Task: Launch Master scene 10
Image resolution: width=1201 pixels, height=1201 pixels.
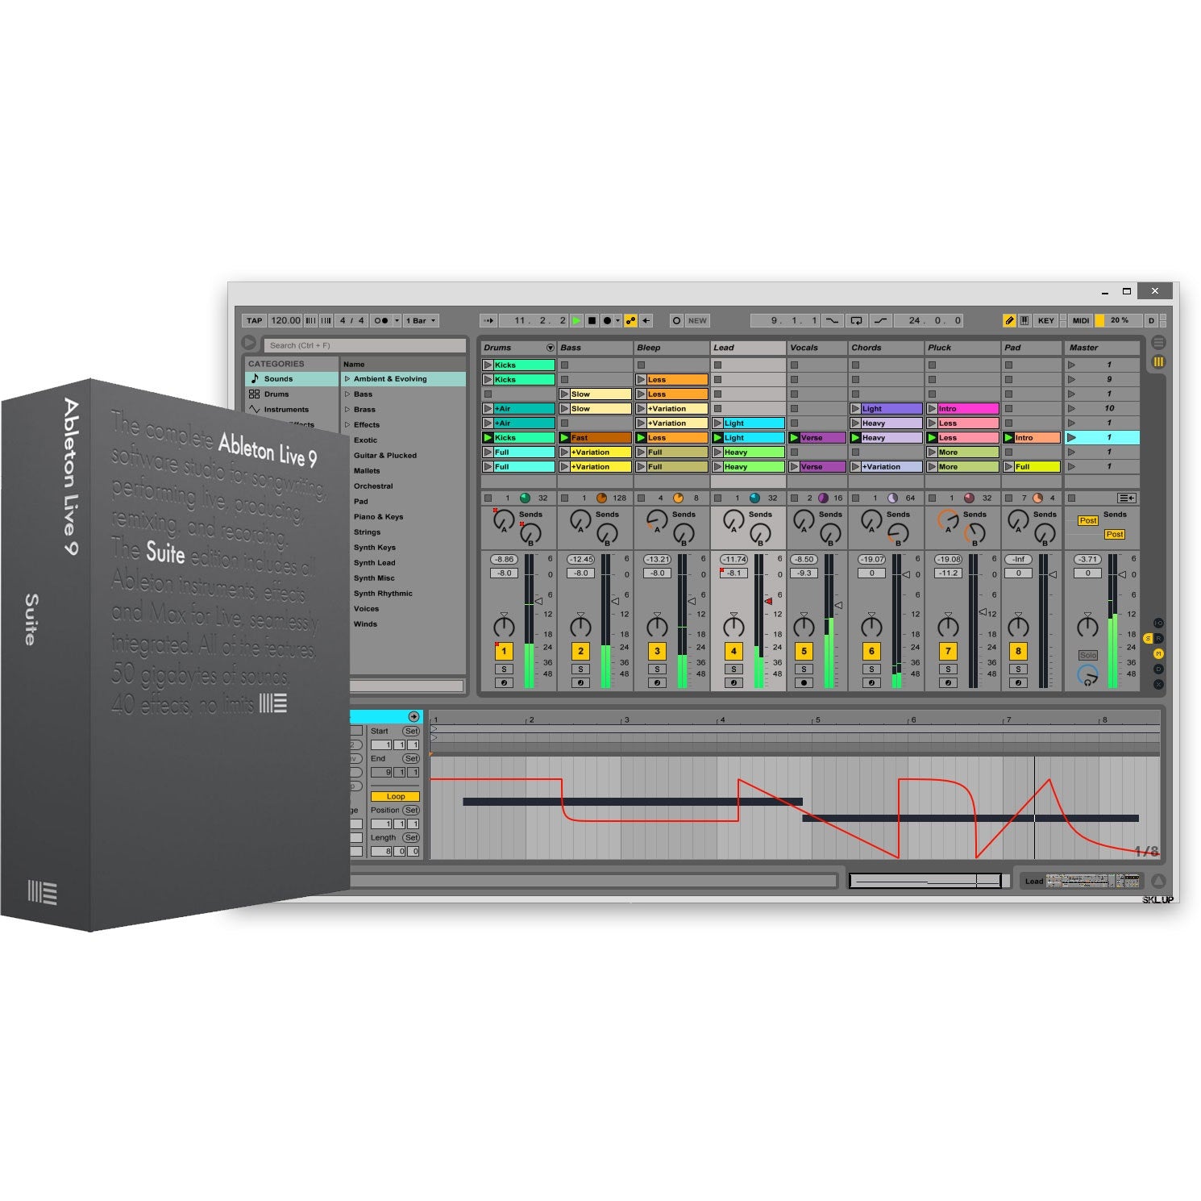Action: click(x=1071, y=408)
